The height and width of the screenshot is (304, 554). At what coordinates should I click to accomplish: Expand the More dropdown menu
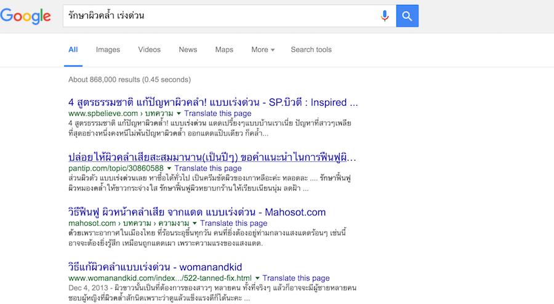tap(263, 50)
